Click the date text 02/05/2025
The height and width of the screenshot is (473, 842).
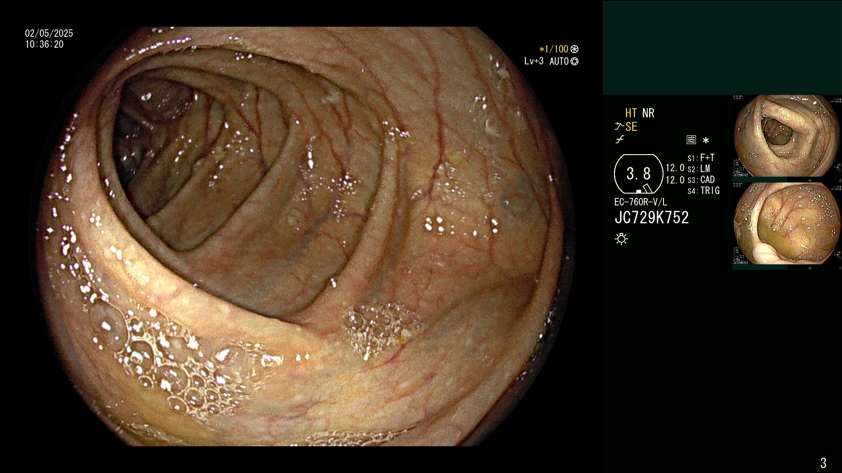click(49, 33)
